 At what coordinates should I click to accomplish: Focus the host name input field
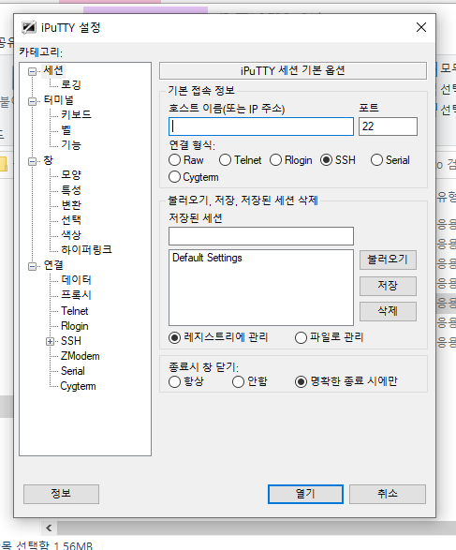point(261,126)
